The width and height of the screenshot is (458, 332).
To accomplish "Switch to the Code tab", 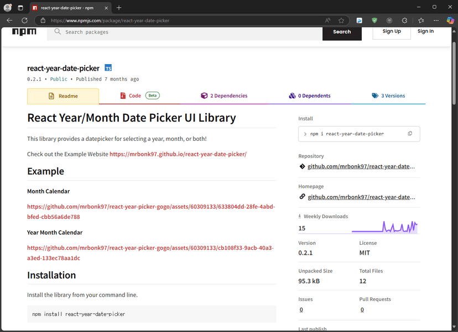I will (x=139, y=96).
